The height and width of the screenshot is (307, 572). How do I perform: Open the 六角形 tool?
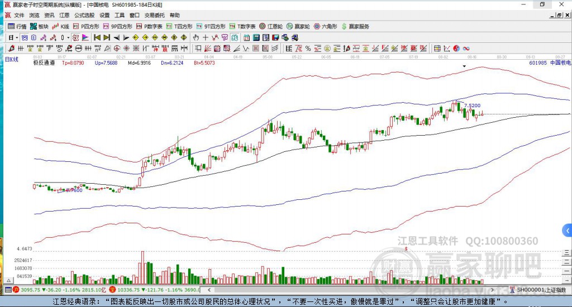326,26
